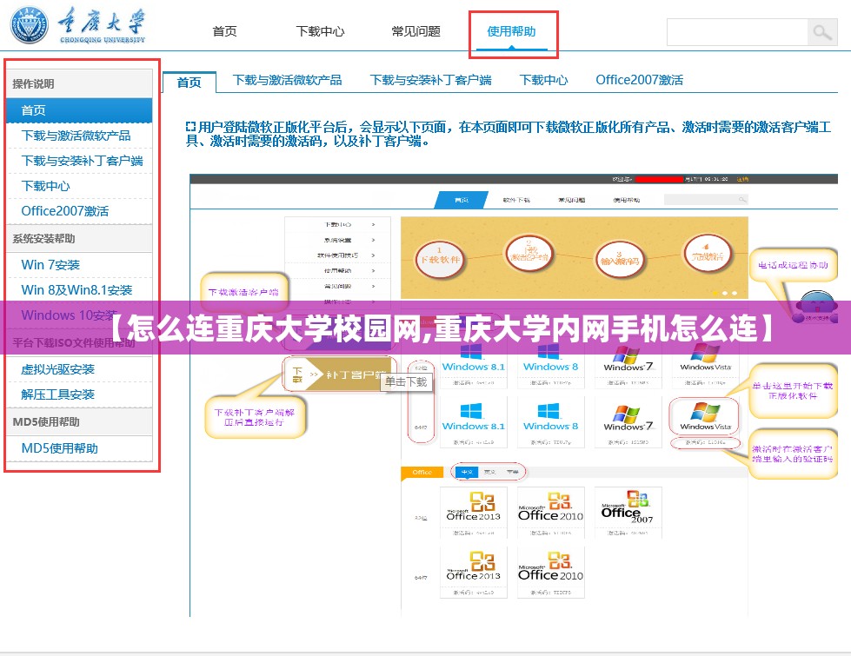Screen dimensions: 851x656
Task: Expand 使用帮助 arrow in embedded side menu
Action: coord(374,270)
